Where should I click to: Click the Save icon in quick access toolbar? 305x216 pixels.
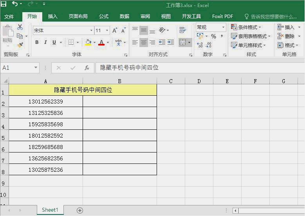(x=4, y=4)
